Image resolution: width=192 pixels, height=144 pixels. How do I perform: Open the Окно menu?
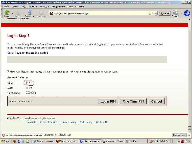tap(70, 6)
